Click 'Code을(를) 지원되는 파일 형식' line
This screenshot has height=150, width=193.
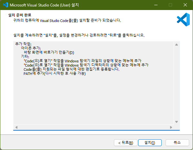tap(71, 69)
